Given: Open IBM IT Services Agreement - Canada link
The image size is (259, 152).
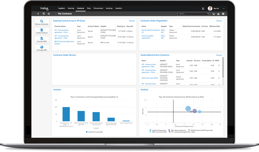Looking at the screenshot, I should pos(64,43).
